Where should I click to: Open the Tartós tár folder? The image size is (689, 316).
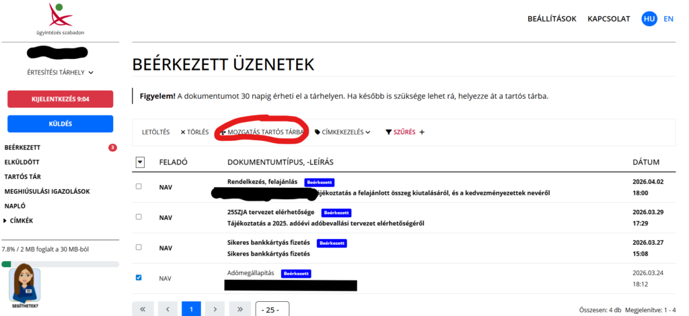click(x=24, y=176)
